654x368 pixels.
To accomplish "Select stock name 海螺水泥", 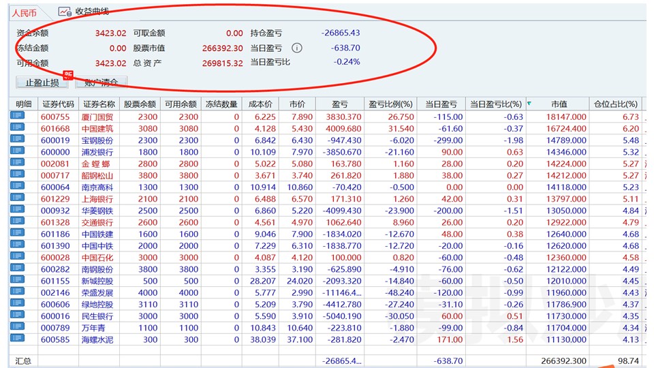I will click(x=97, y=339).
